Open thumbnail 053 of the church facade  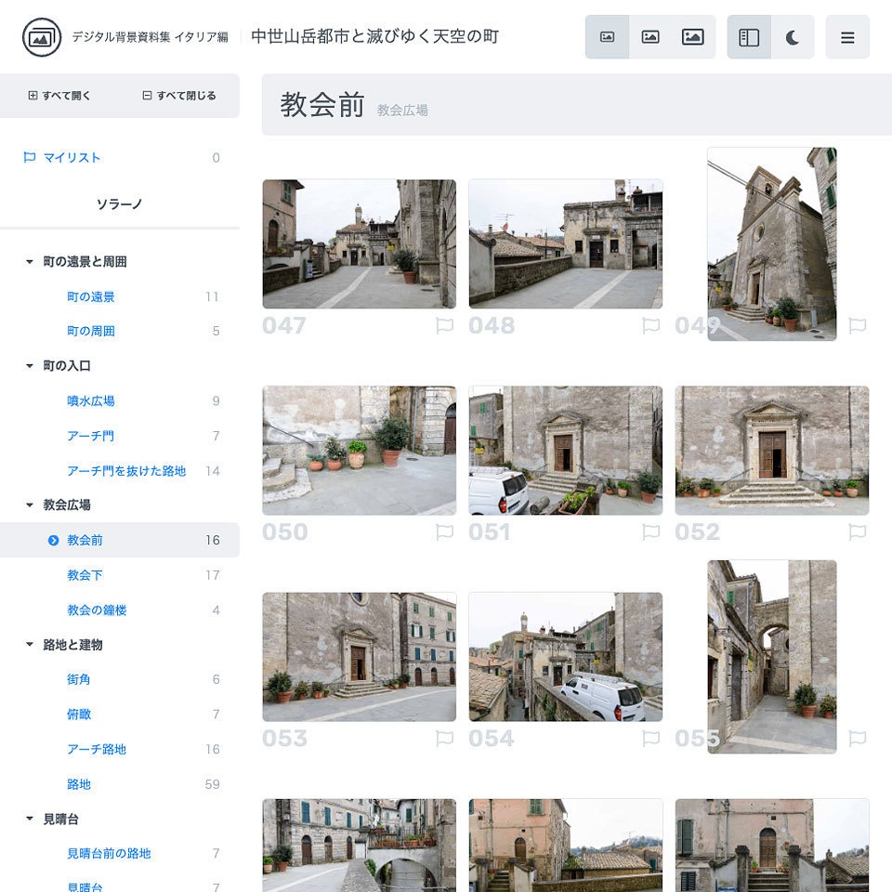pyautogui.click(x=359, y=657)
